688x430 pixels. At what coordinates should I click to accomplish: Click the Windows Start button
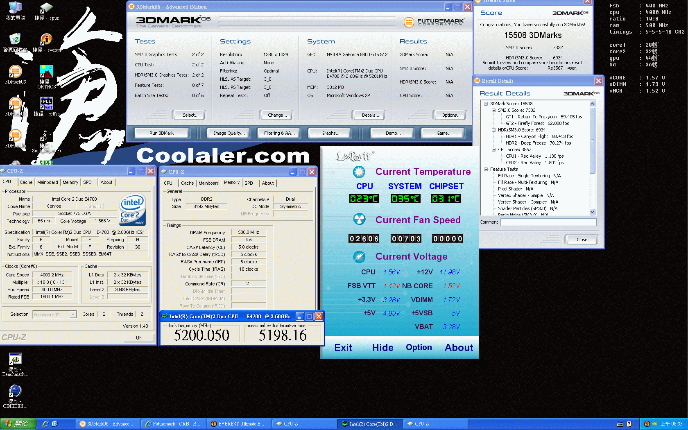[x=18, y=424]
